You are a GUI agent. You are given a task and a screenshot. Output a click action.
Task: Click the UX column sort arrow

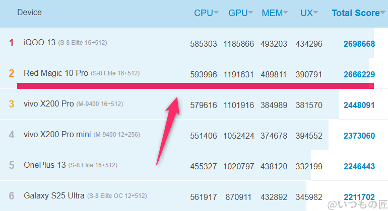click(316, 13)
